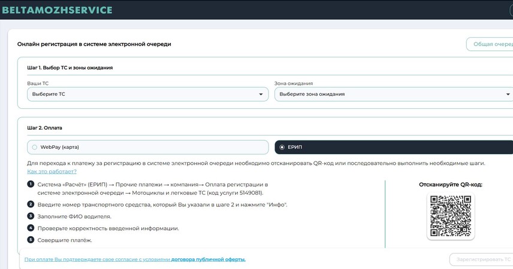Click the "Шаг 1. Выбор ТС и зоны ожидания" heading
Viewport: 513px width, 269px height.
[70, 68]
